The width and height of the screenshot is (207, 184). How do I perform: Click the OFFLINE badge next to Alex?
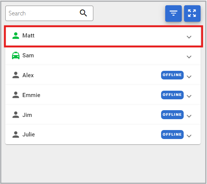point(172,75)
